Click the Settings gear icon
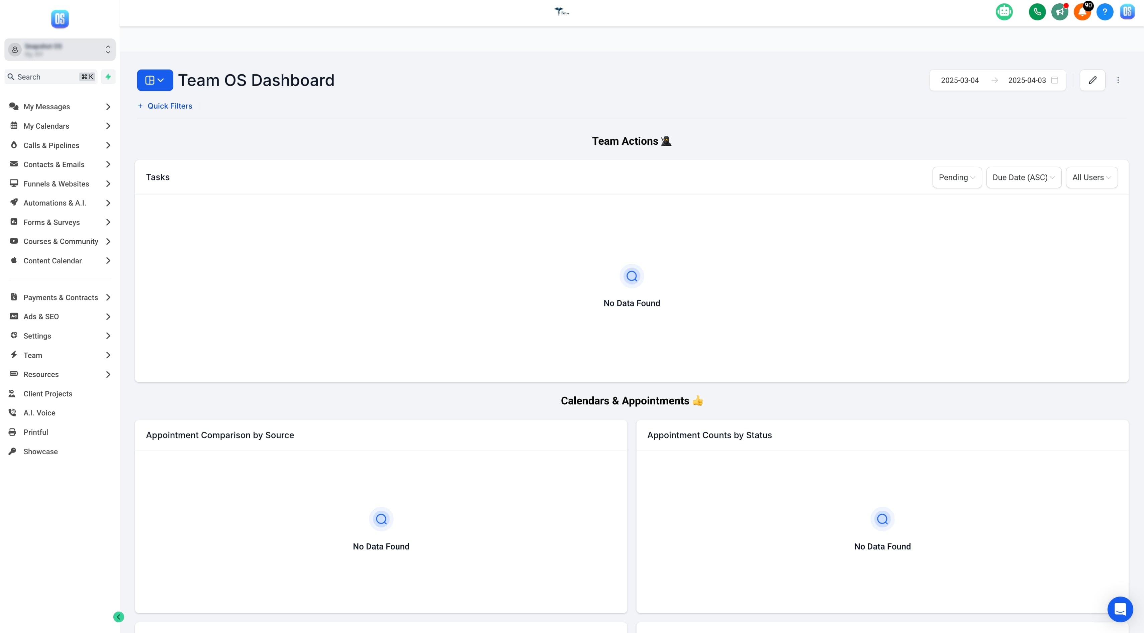 pos(14,335)
